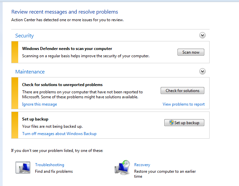Click Find and fix problems description
Image resolution: width=239 pixels, height=186 pixels.
coord(54,171)
